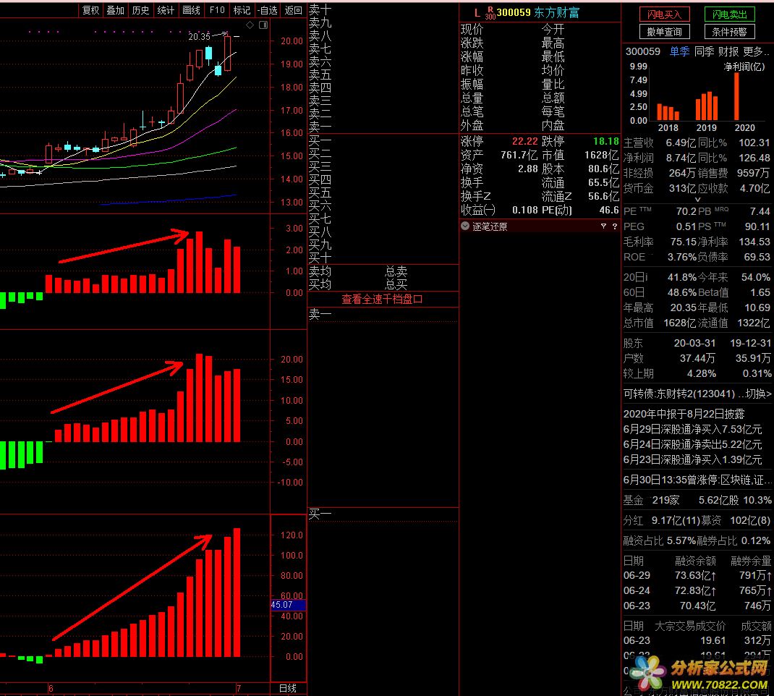This screenshot has width=774, height=696.
Task: Switch convertible bond with 切换> link
Action: (x=759, y=394)
